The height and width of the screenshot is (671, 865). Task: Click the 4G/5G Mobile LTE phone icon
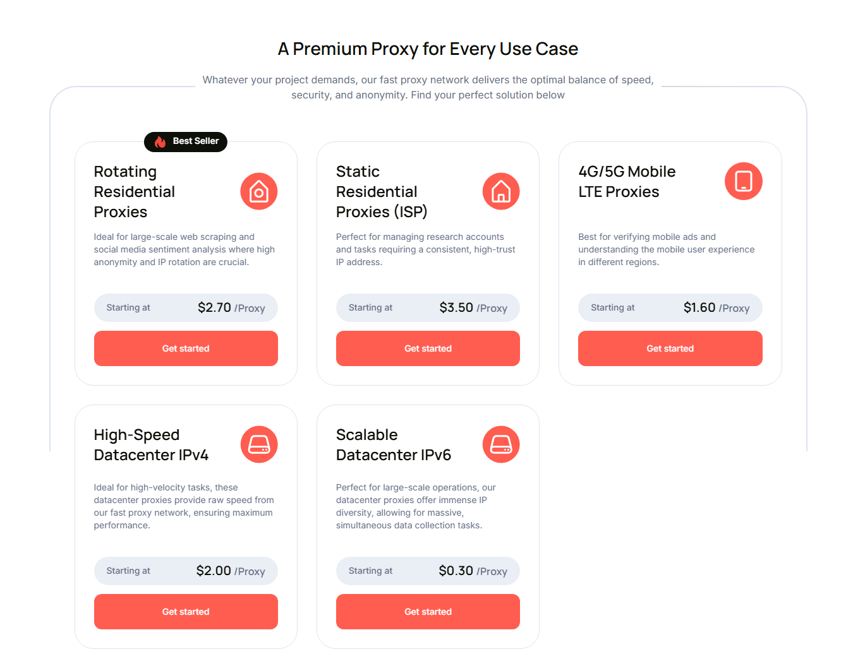click(743, 181)
